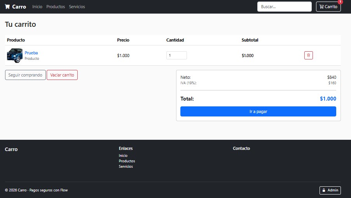This screenshot has width=351, height=198.
Task: Click the Vaciar carrito button
Action: point(62,75)
